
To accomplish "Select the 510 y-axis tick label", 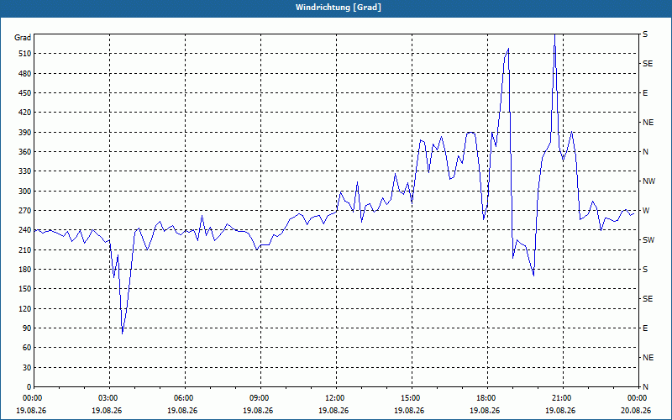I will [25, 54].
